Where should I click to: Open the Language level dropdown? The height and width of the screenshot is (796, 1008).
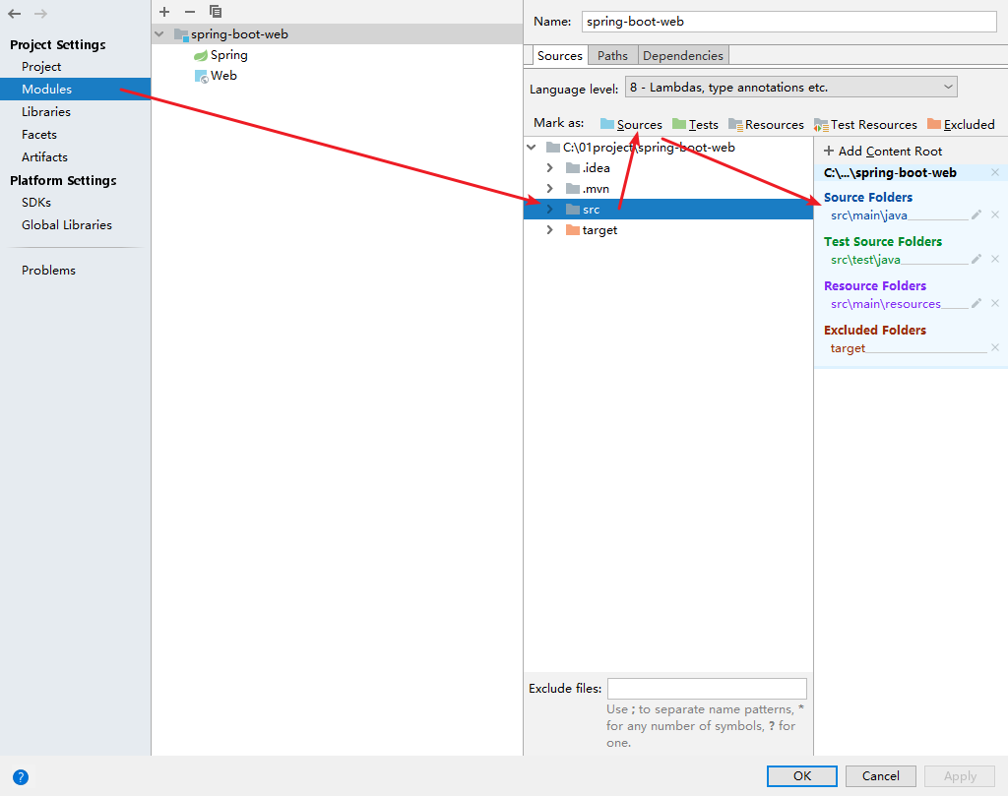tap(791, 87)
